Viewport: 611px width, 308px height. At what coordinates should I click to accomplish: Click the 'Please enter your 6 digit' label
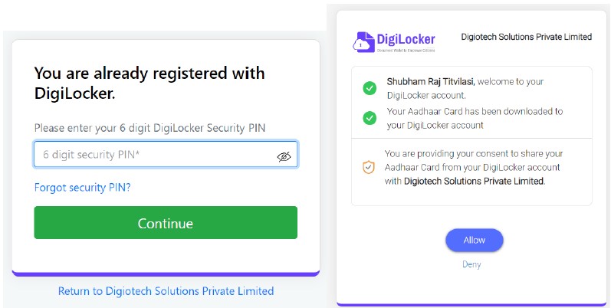pyautogui.click(x=149, y=128)
